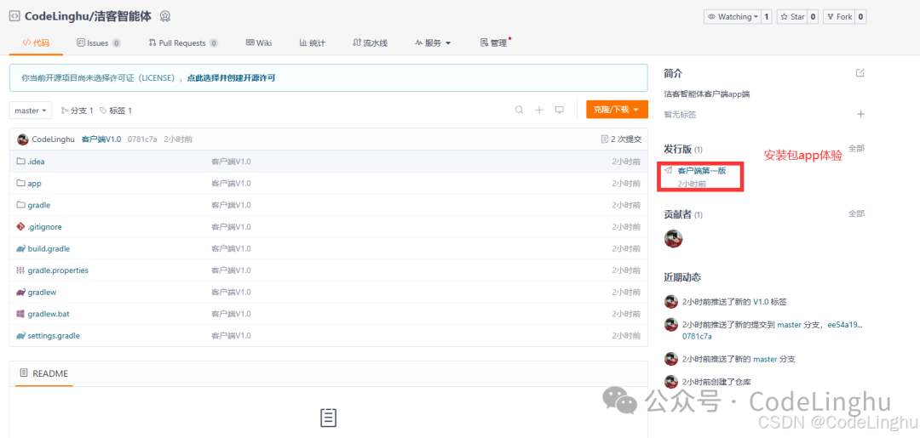920x438 pixels.
Task: Click the paper-plane release icon
Action: 668,170
